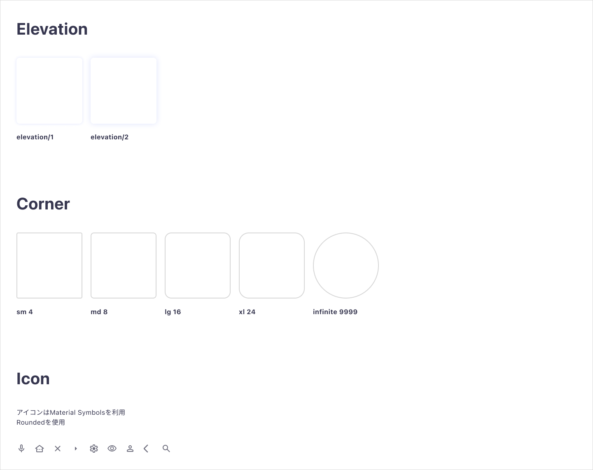Select the xl 24 rounded square
This screenshot has width=593, height=470.
[x=272, y=266]
